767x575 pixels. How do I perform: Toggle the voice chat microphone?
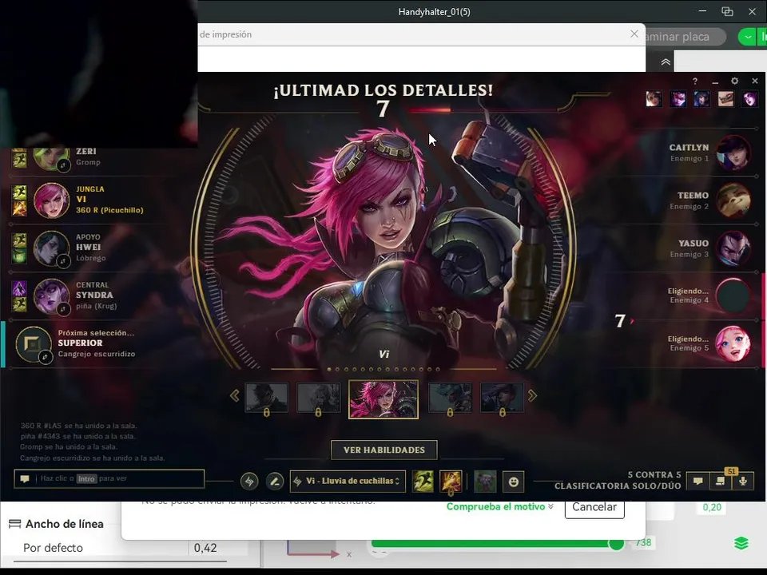coord(742,481)
